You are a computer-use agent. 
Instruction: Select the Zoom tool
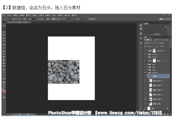[x=4, y=85]
